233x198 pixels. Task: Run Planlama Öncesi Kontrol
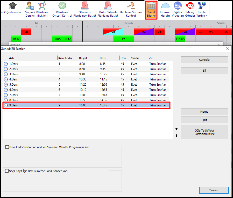pyautogui.click(x=62, y=9)
